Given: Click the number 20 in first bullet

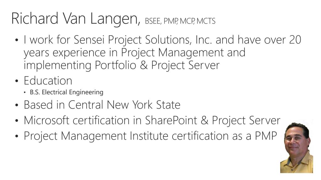Looking at the screenshot, I should (x=295, y=40).
